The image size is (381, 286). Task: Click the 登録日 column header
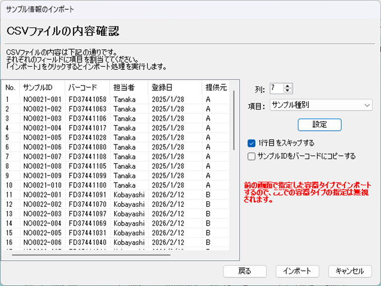tap(162, 88)
